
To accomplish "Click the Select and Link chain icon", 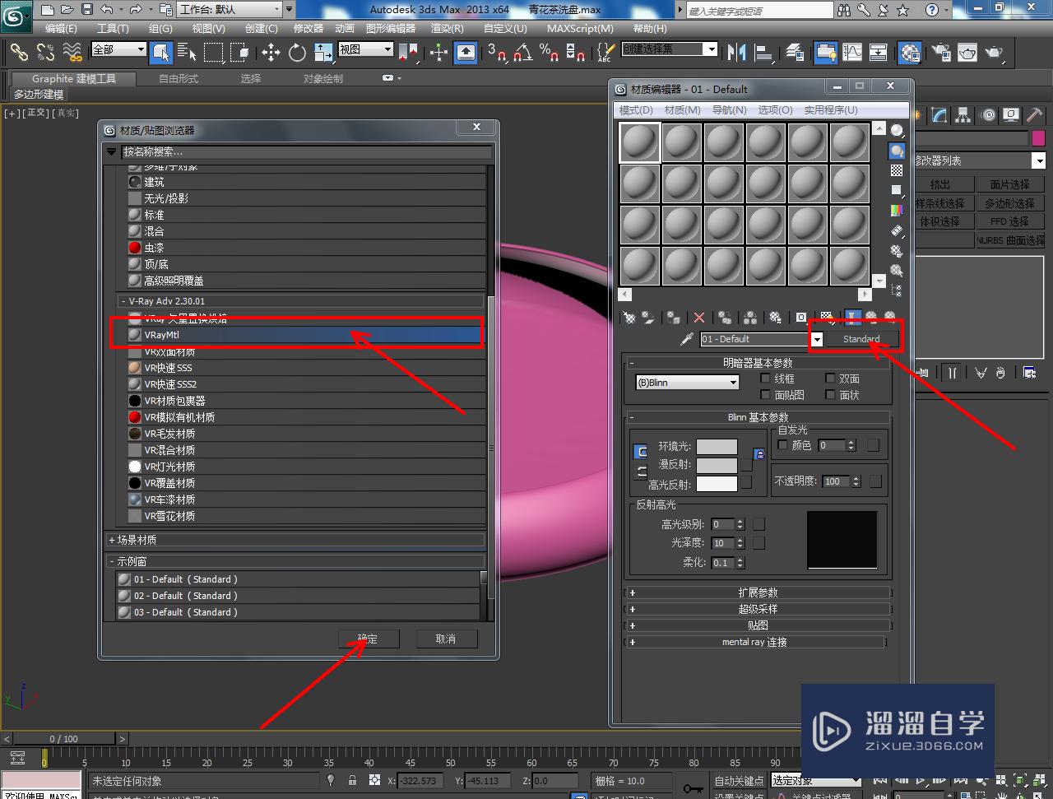I will (18, 53).
